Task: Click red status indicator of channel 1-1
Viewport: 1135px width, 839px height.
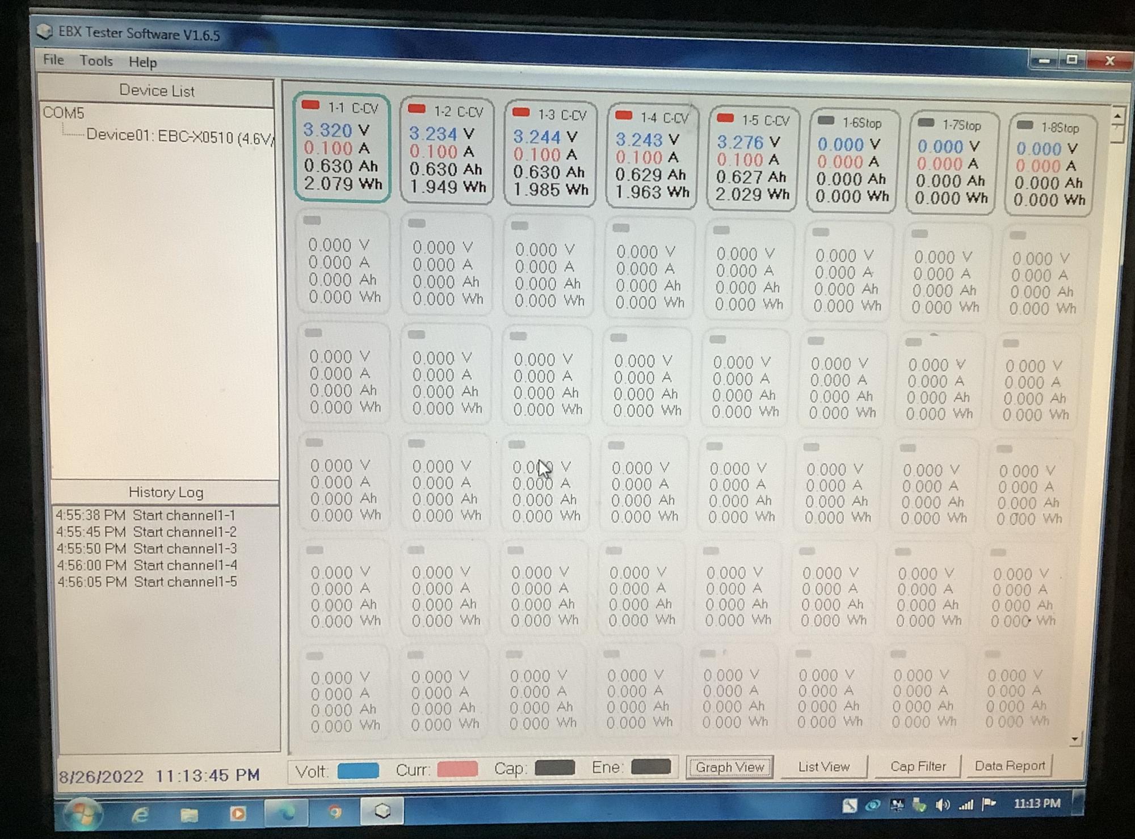Action: point(310,105)
